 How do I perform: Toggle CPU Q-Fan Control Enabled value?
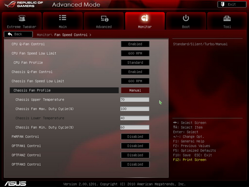135,44
